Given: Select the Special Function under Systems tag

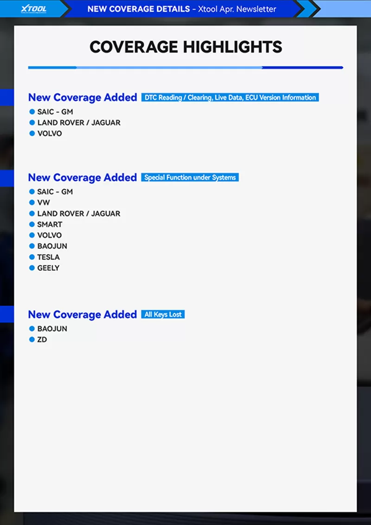Looking at the screenshot, I should point(190,177).
